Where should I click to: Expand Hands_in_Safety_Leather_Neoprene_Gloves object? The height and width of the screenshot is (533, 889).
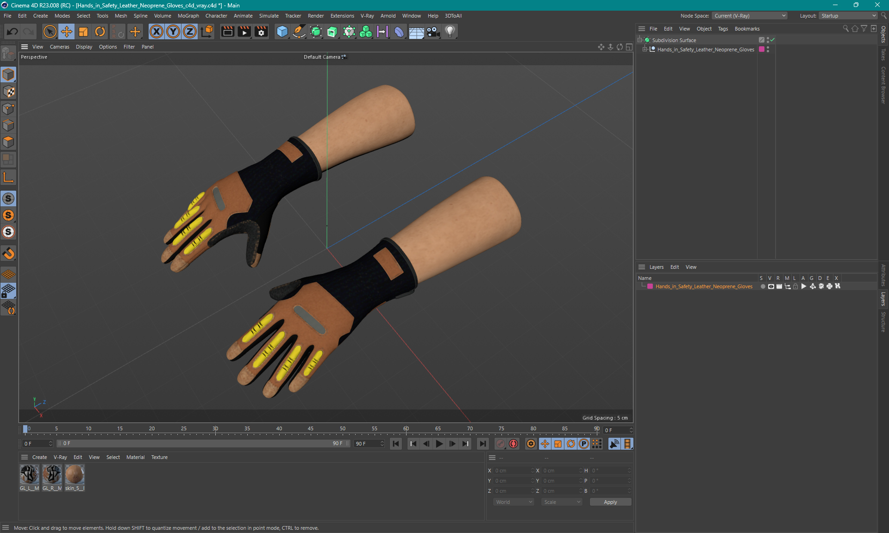click(645, 49)
